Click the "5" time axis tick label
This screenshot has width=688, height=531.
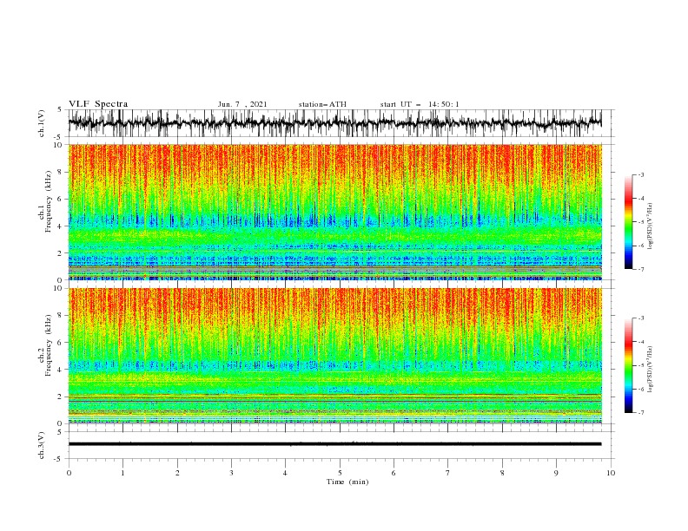(340, 473)
